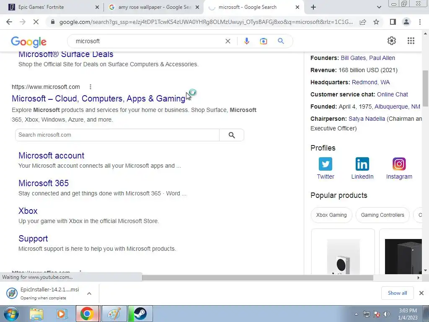Open Paint from the taskbar
The width and height of the screenshot is (429, 322).
click(114, 314)
